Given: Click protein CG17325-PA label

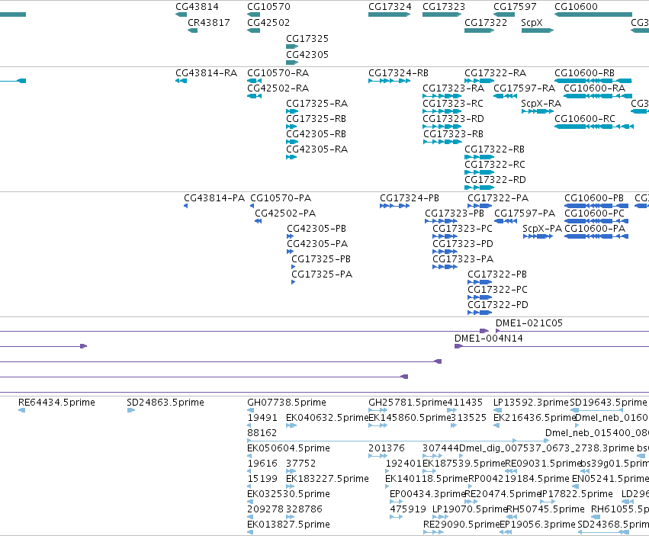Looking at the screenshot, I should (x=322, y=274).
